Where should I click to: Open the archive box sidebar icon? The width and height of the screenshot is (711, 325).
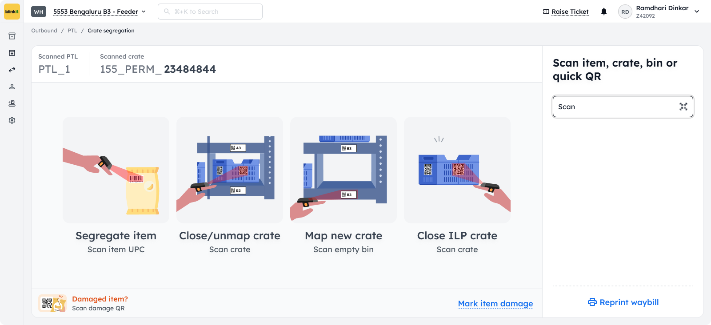pyautogui.click(x=12, y=36)
